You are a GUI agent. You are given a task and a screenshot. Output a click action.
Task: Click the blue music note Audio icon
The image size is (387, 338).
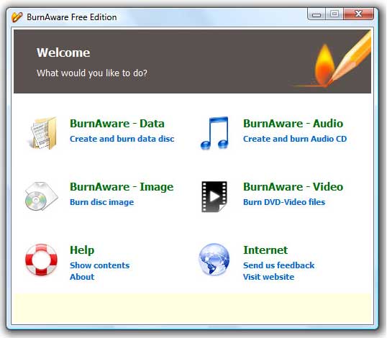point(215,133)
